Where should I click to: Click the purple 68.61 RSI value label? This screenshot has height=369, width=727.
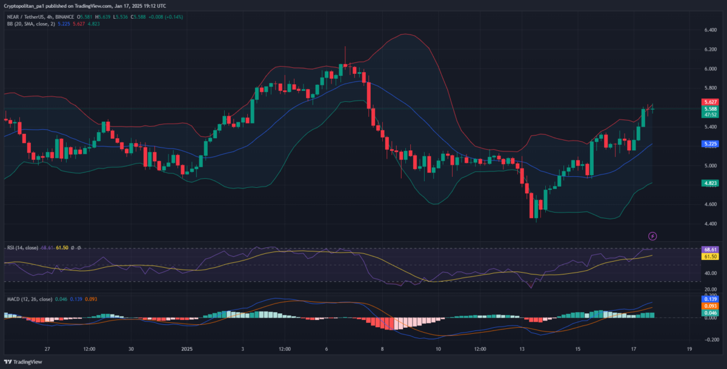pyautogui.click(x=709, y=248)
